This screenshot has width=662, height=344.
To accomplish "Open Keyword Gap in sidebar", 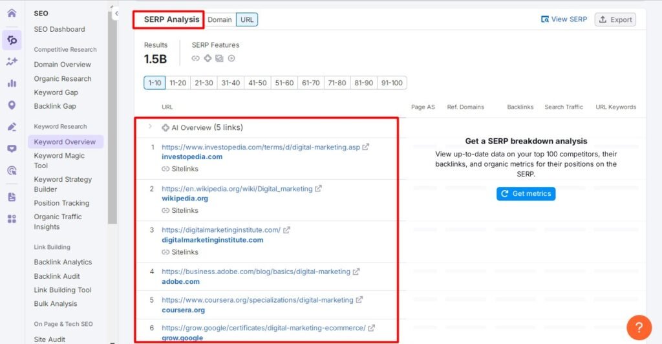I will point(56,92).
